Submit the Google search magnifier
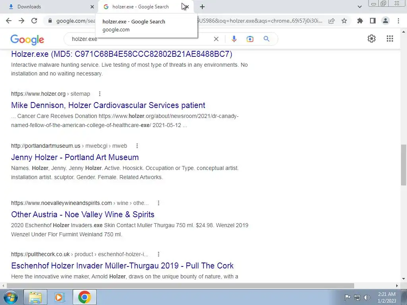The height and width of the screenshot is (305, 407). [x=266, y=39]
